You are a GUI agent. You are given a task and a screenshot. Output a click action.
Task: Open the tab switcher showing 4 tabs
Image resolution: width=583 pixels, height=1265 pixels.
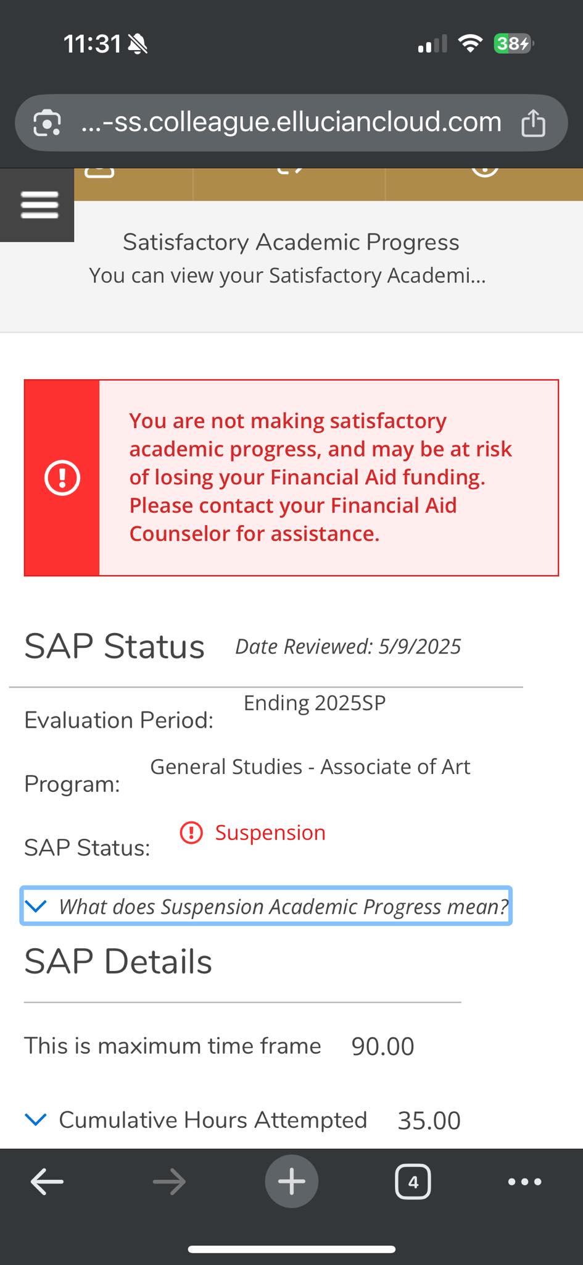[413, 1182]
